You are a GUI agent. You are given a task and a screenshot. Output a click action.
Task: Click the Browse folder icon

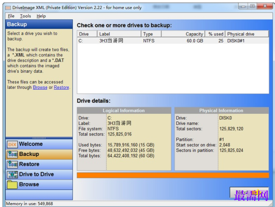(x=12, y=185)
